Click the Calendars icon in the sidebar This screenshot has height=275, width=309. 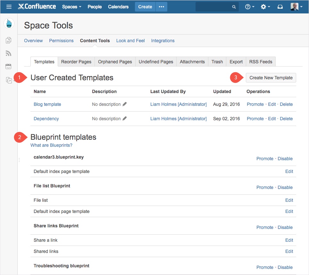8,66
